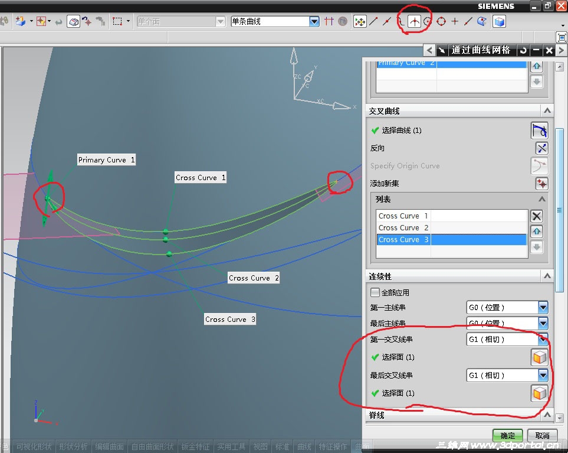Open the toolbar options arrow at far right
Screen dimensions: 568x453
coord(563,25)
